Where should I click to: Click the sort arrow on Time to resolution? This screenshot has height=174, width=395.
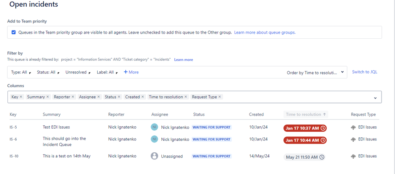[x=325, y=114]
